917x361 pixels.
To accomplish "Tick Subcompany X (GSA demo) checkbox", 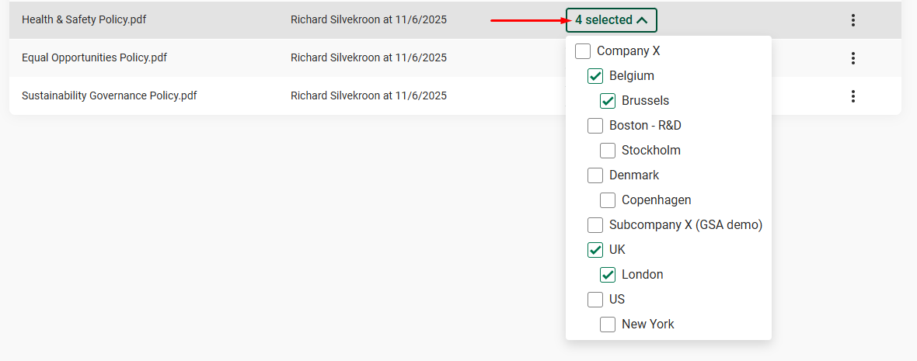I will [595, 225].
